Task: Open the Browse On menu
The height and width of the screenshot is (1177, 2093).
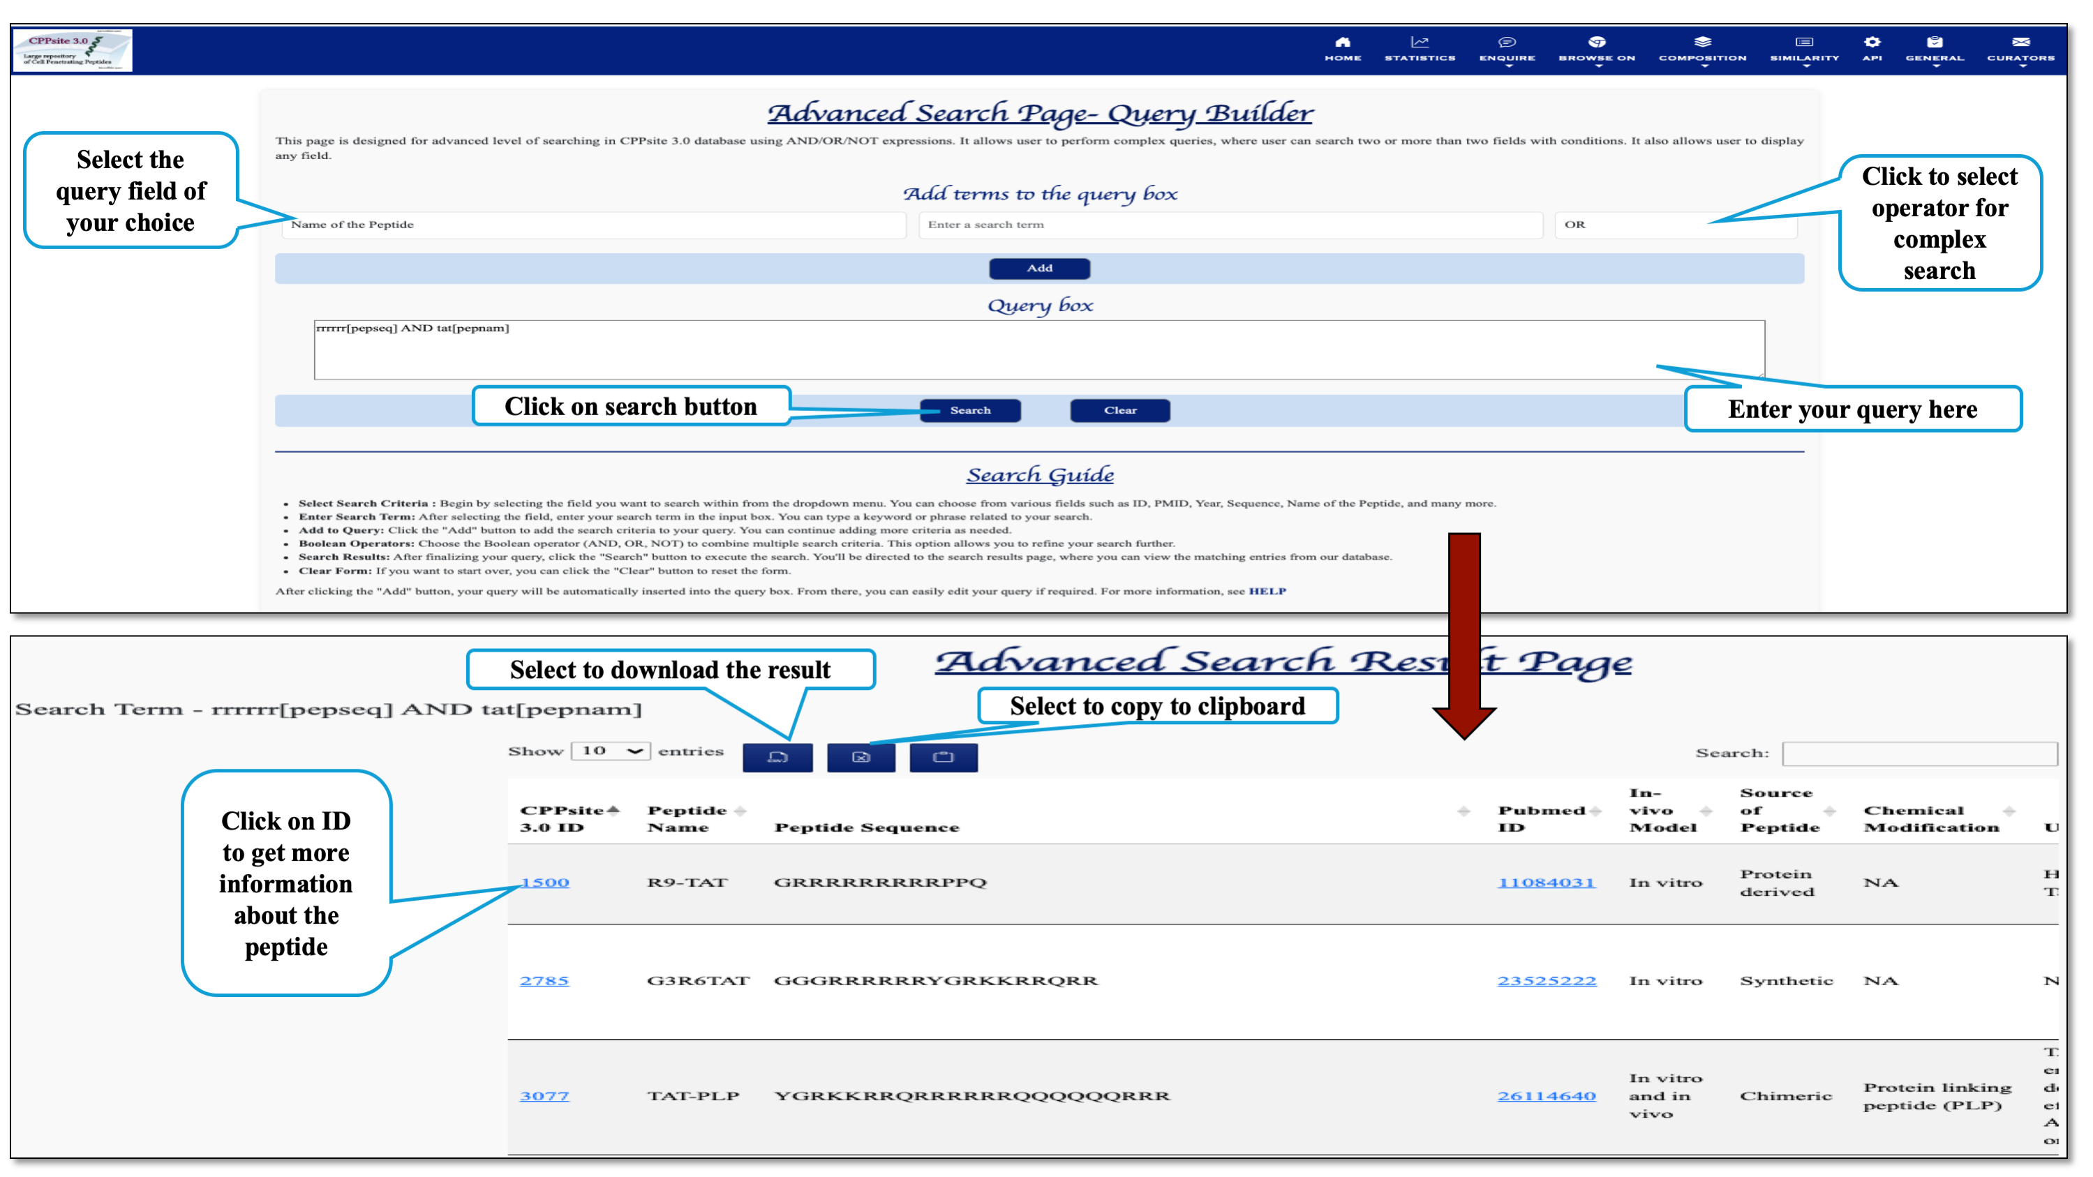Action: point(1596,49)
